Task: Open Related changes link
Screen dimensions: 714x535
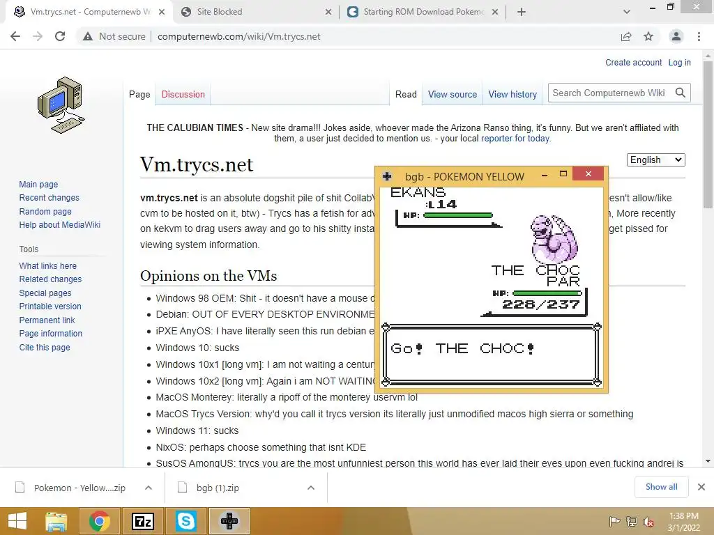Action: coord(50,279)
